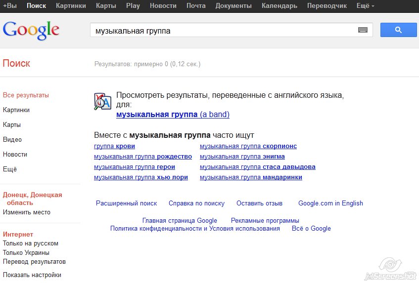The width and height of the screenshot is (419, 283).
Task: Select Перевод результатов in sidebar
Action: click(34, 261)
